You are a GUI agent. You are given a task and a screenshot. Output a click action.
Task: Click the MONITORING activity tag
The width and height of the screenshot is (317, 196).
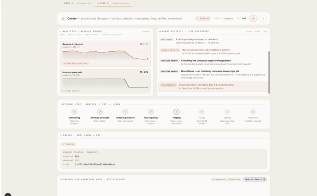(167, 40)
